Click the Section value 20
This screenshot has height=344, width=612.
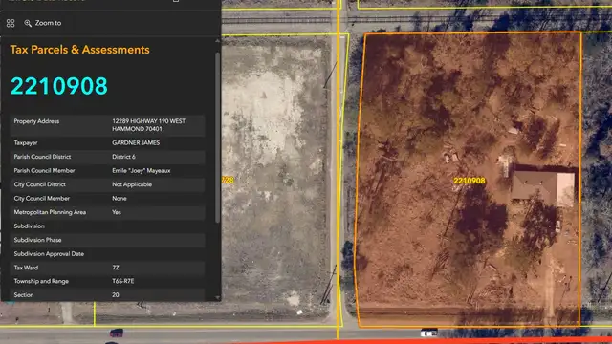click(x=116, y=295)
